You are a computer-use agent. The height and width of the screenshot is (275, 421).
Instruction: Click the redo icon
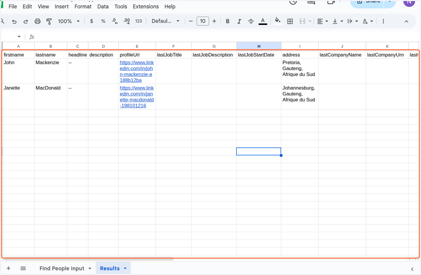click(x=26, y=21)
